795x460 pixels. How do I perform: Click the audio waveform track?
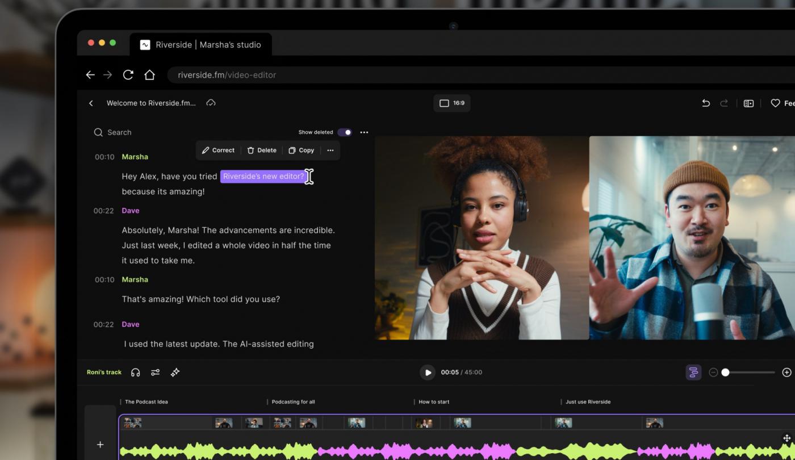click(x=457, y=451)
